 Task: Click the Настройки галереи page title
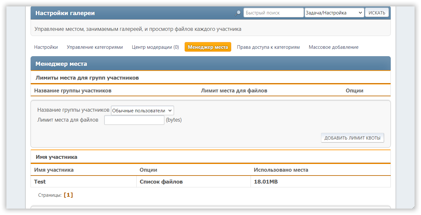(65, 13)
